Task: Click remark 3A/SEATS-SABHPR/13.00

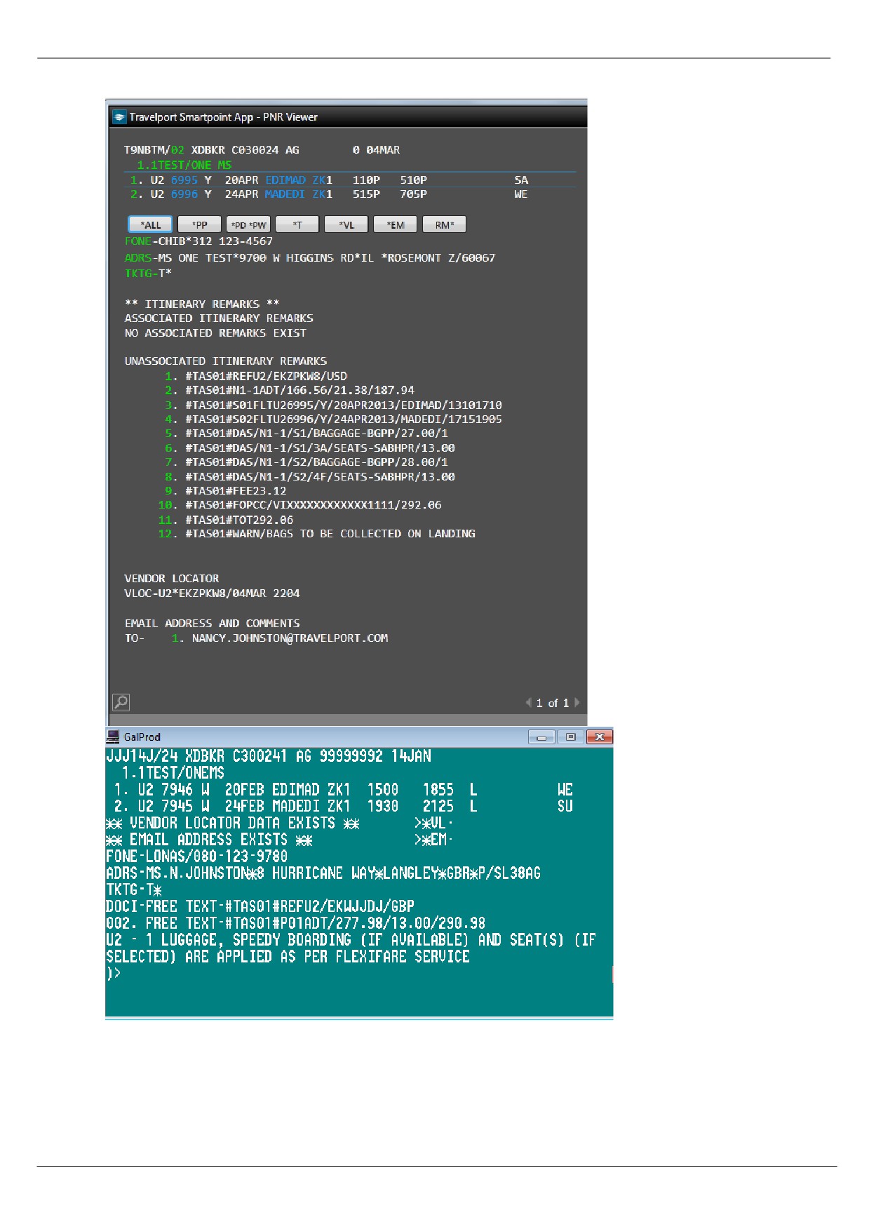Action: tap(320, 448)
